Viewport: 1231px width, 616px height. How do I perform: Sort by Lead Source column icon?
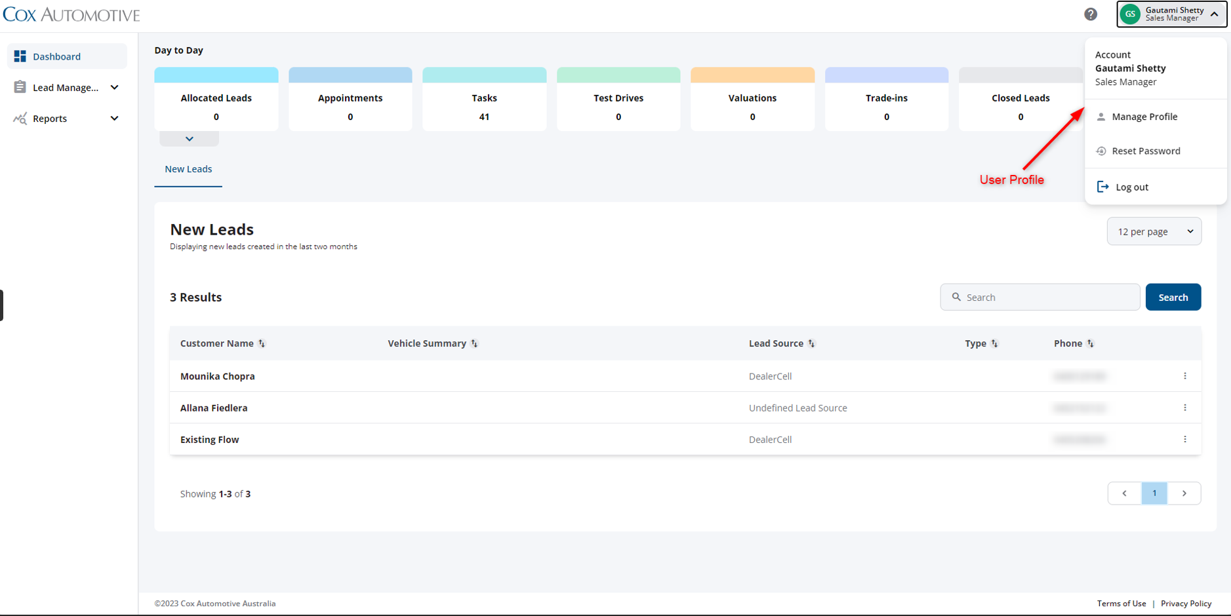click(x=811, y=343)
